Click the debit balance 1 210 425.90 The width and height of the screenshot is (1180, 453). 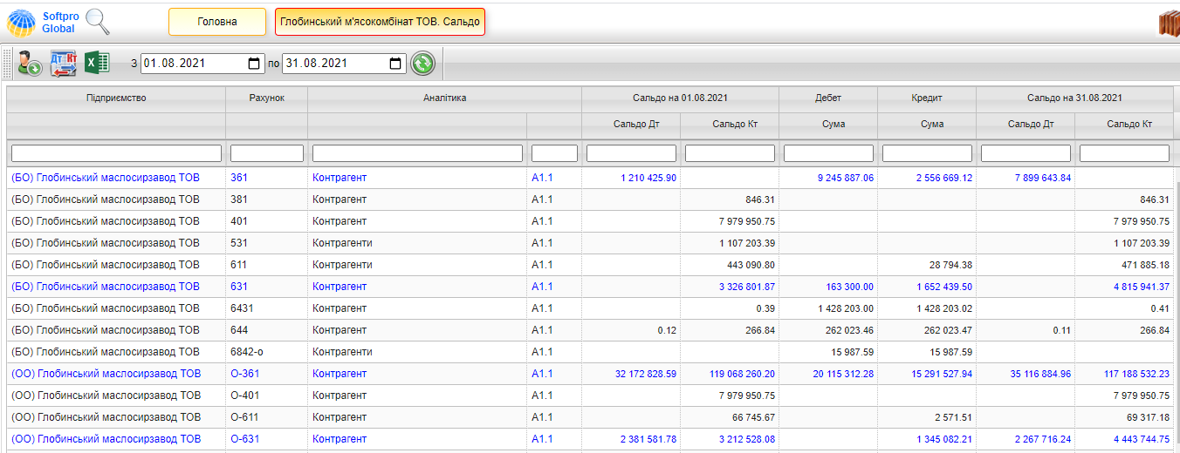pyautogui.click(x=648, y=178)
